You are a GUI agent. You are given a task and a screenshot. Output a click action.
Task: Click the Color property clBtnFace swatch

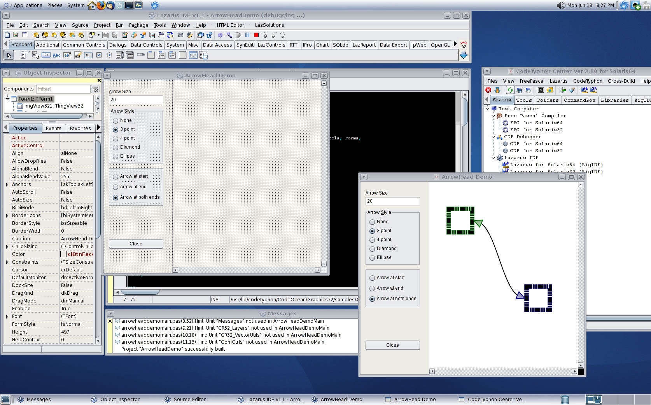(63, 254)
